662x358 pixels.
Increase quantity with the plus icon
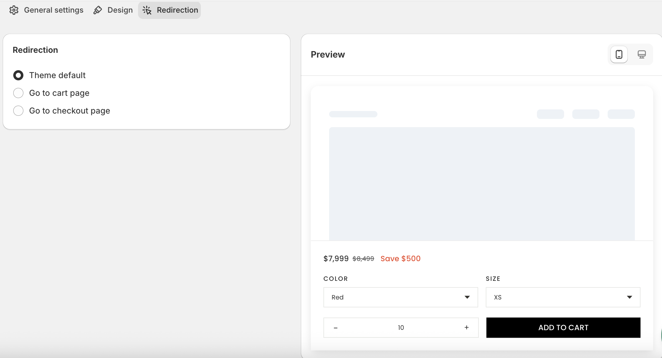pos(466,328)
